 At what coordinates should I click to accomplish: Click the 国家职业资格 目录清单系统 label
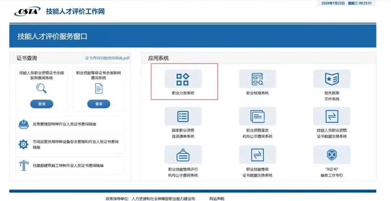click(x=183, y=134)
